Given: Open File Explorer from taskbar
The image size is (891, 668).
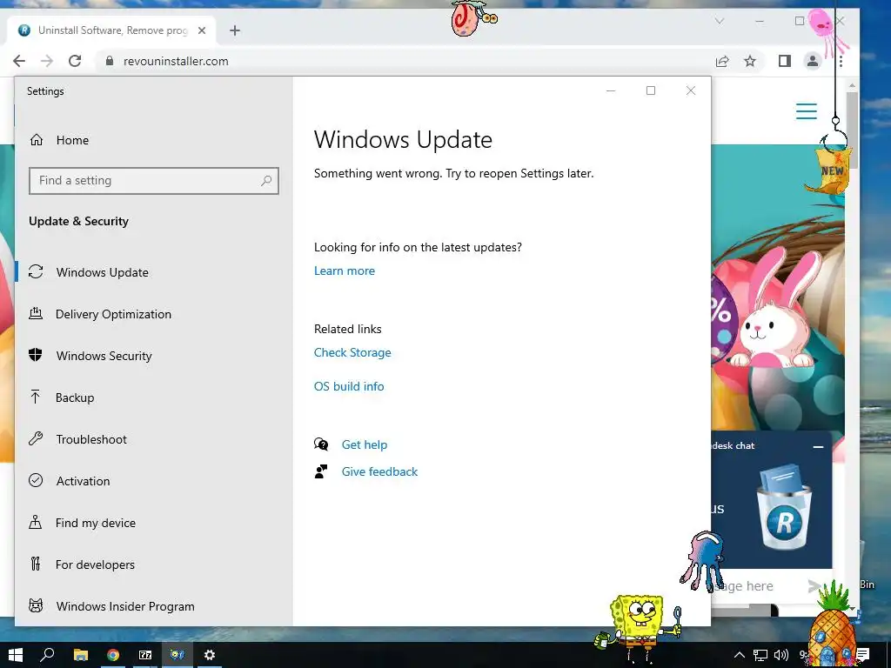Looking at the screenshot, I should pyautogui.click(x=81, y=655).
